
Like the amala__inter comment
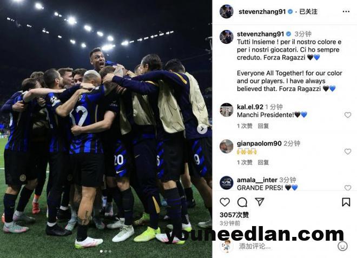(348, 188)
